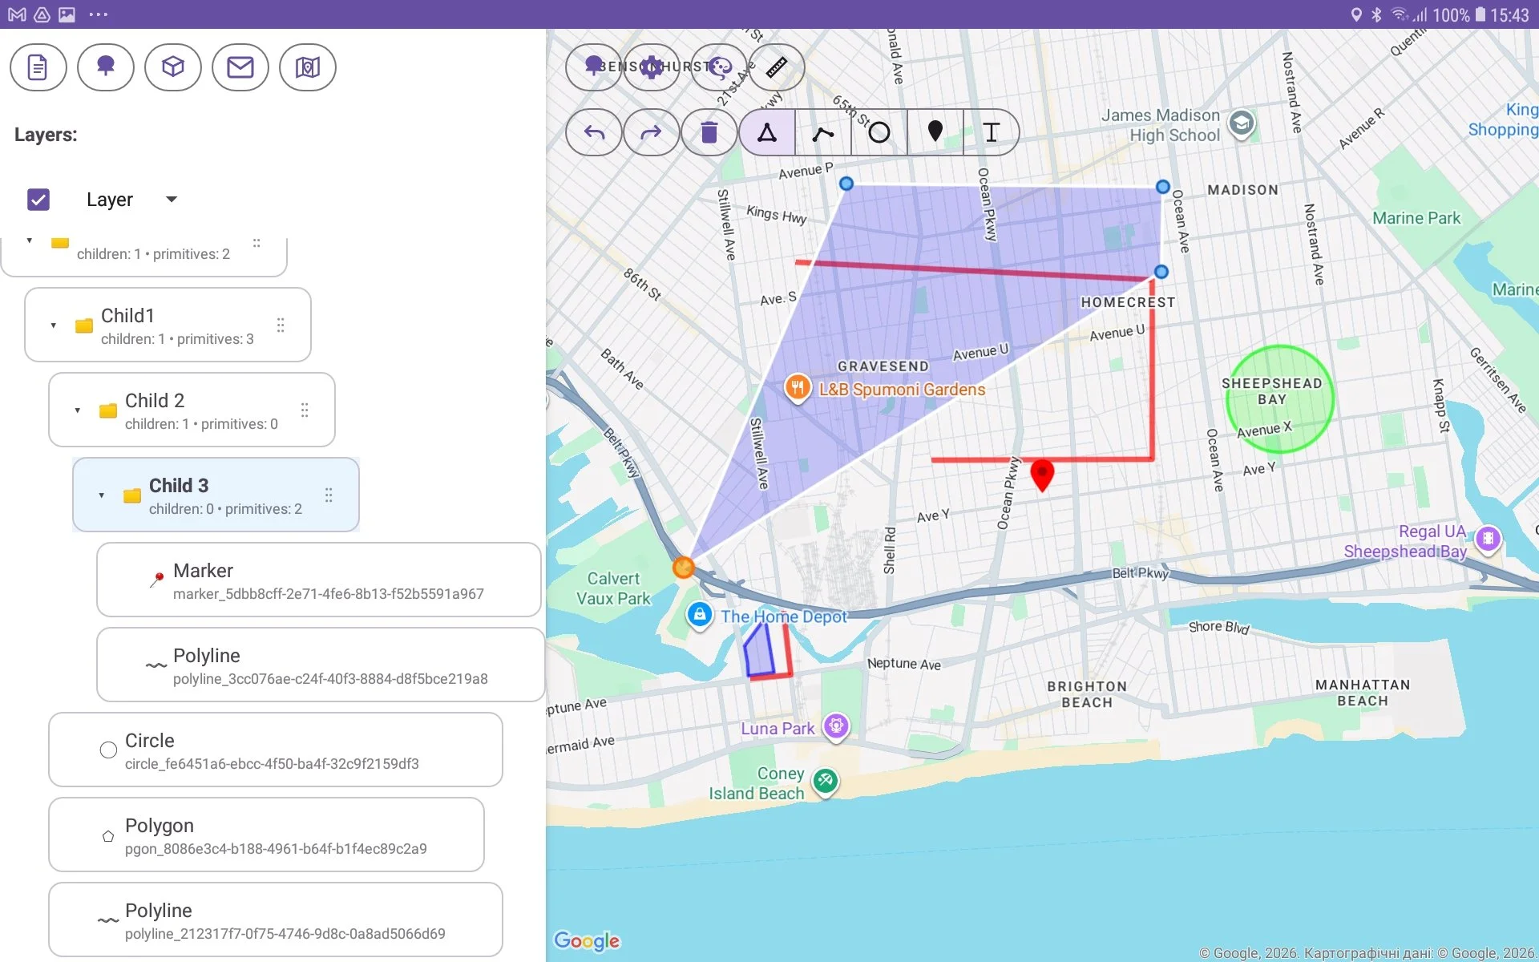Open the Gmail notification in the status bar

17,14
